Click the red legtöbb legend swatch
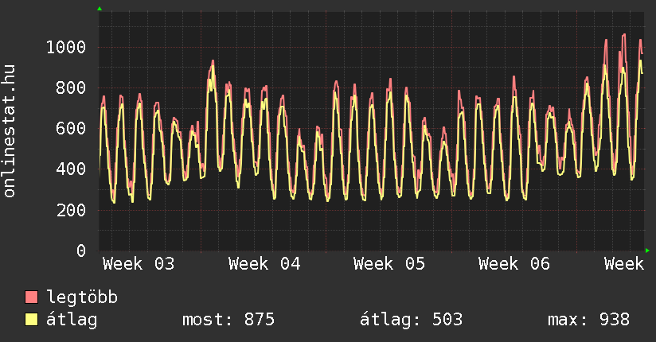Screen dimensions: 656x342 (31, 297)
